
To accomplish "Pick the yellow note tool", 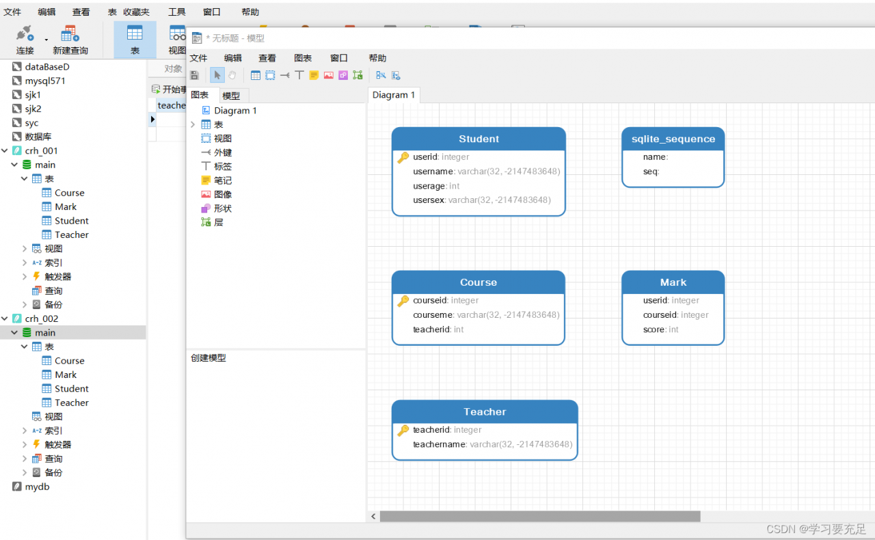I will (314, 75).
